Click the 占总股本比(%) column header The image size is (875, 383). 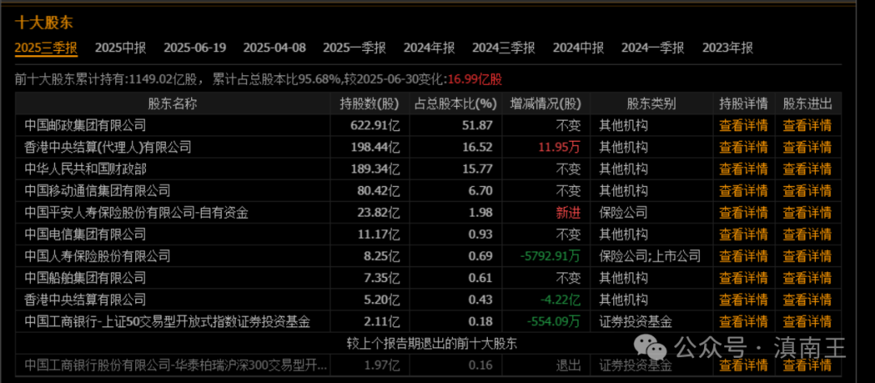[x=456, y=104]
